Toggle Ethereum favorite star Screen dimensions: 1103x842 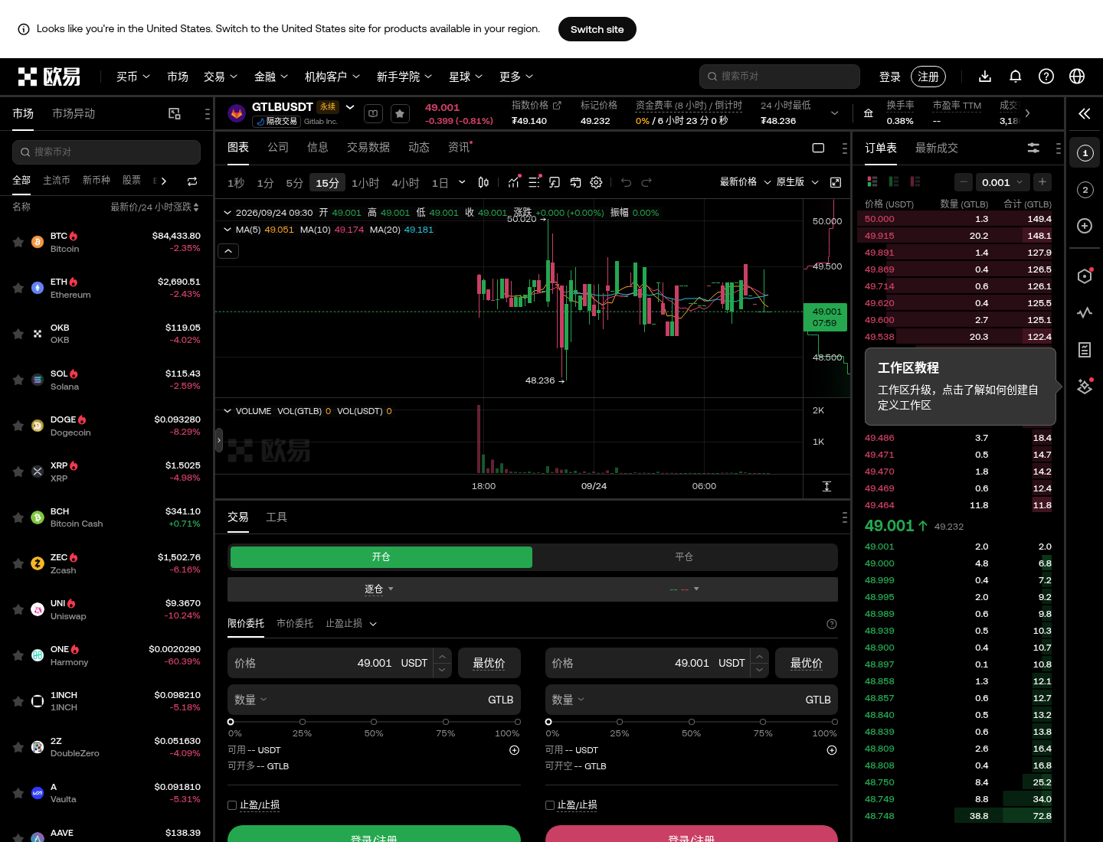click(18, 288)
